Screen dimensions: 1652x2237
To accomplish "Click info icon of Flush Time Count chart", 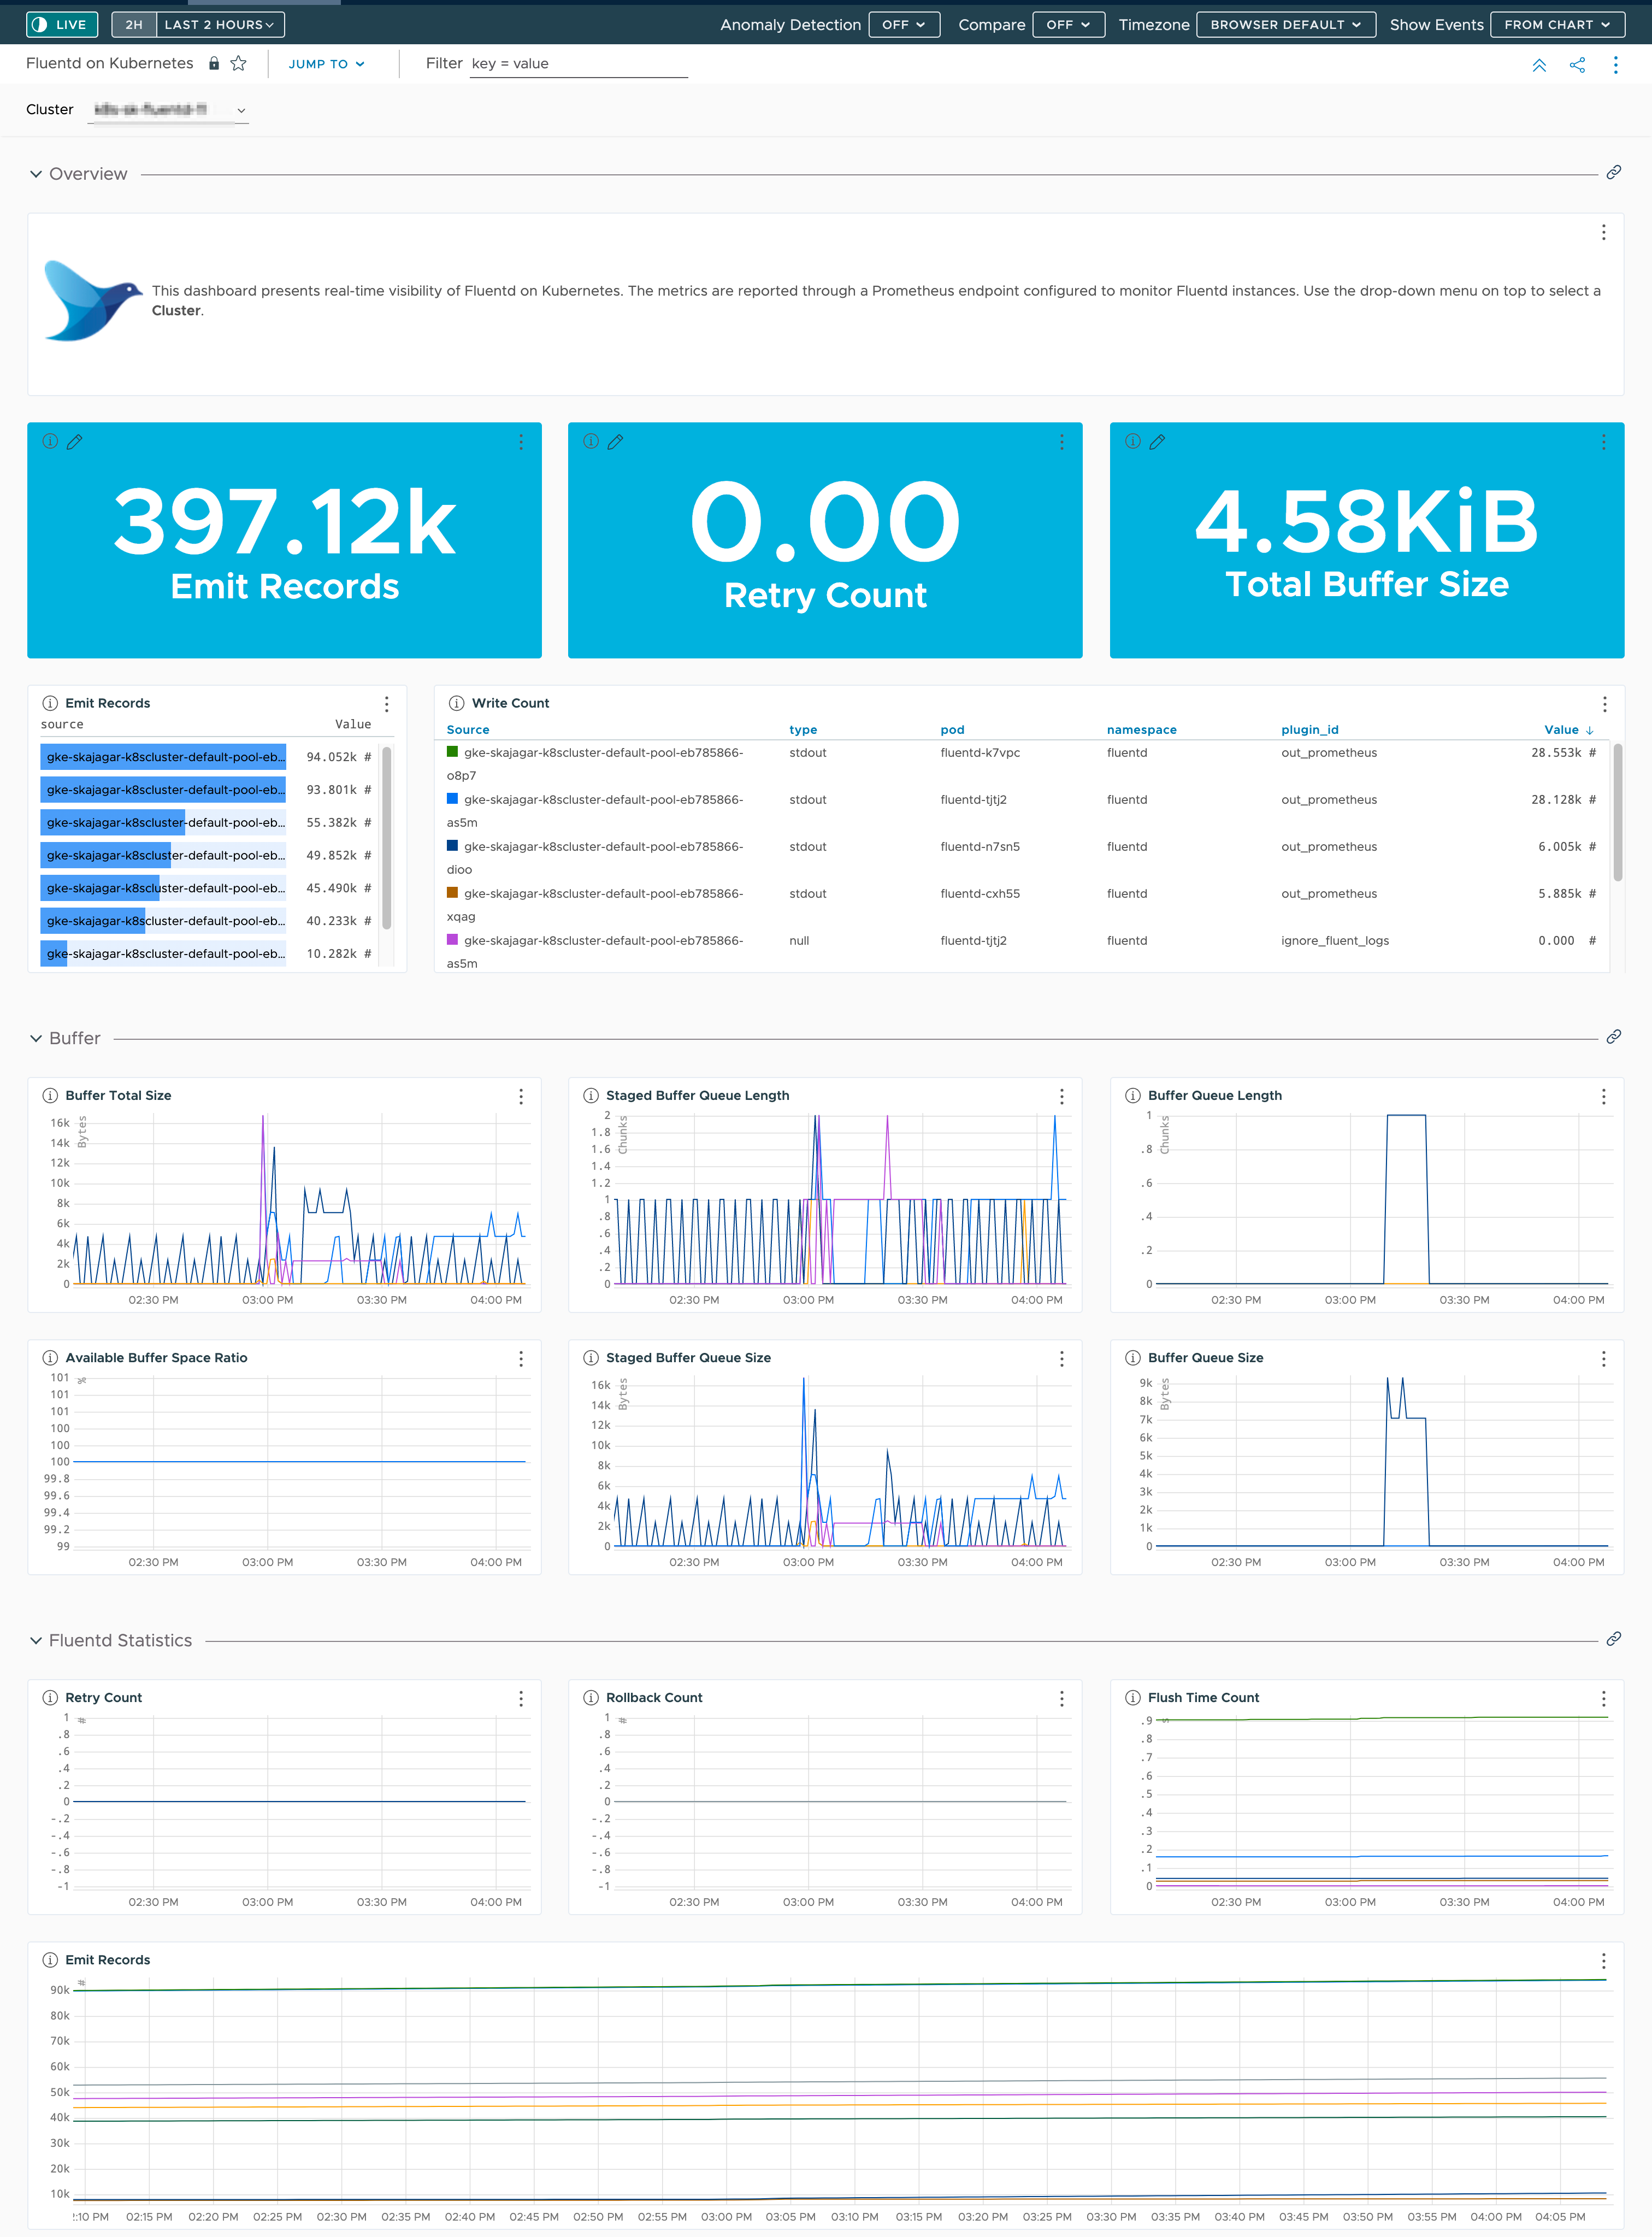I will click(1133, 1697).
